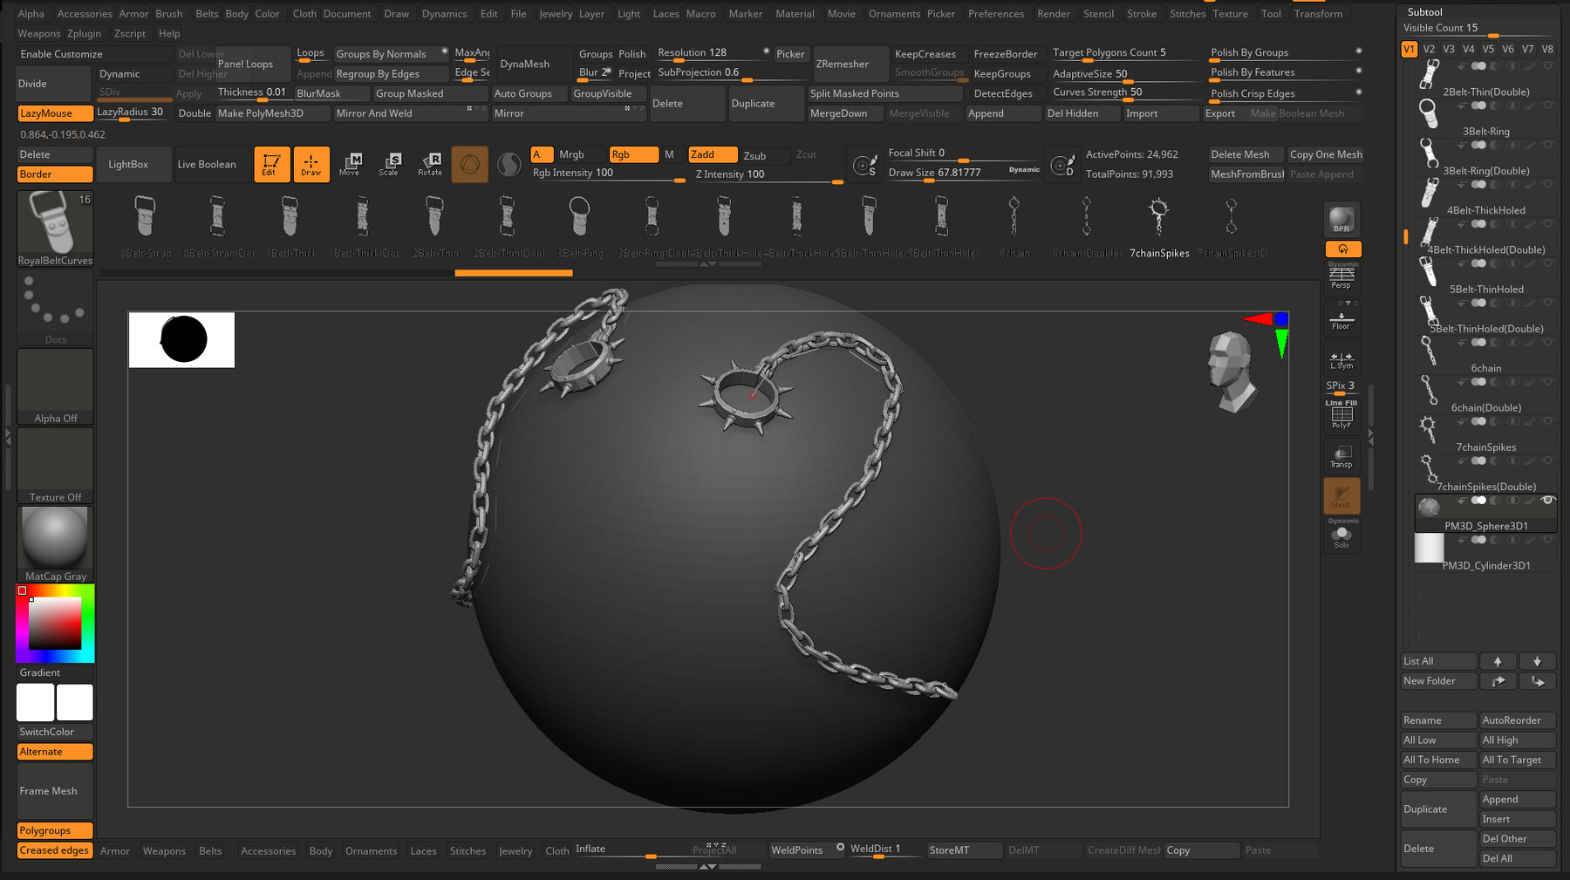Click the XYZ axis indicator in viewport corner

click(x=1268, y=332)
